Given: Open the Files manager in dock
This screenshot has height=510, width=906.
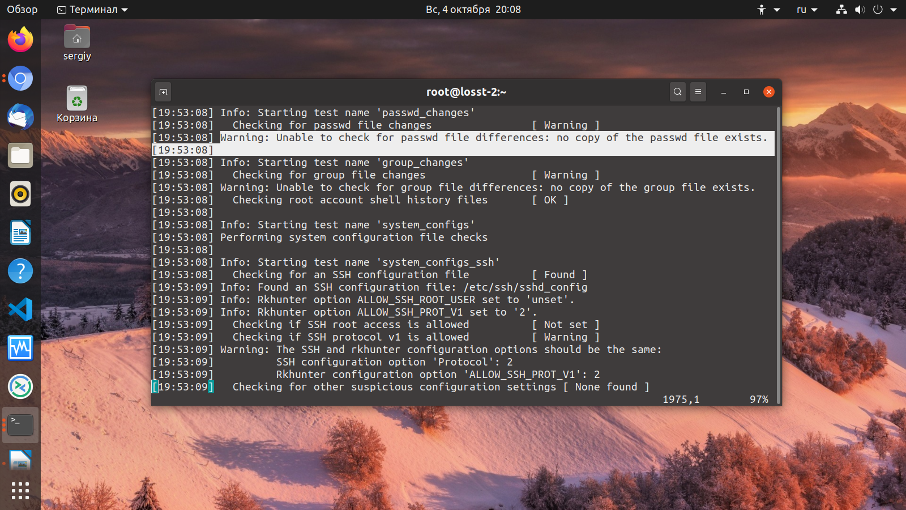Looking at the screenshot, I should pos(20,155).
